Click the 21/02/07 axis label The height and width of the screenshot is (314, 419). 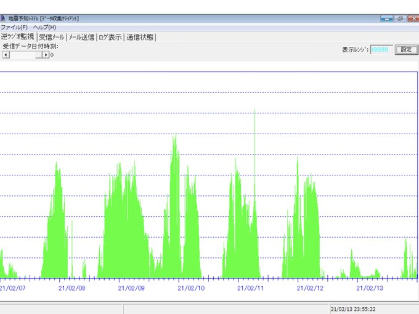tap(12, 288)
